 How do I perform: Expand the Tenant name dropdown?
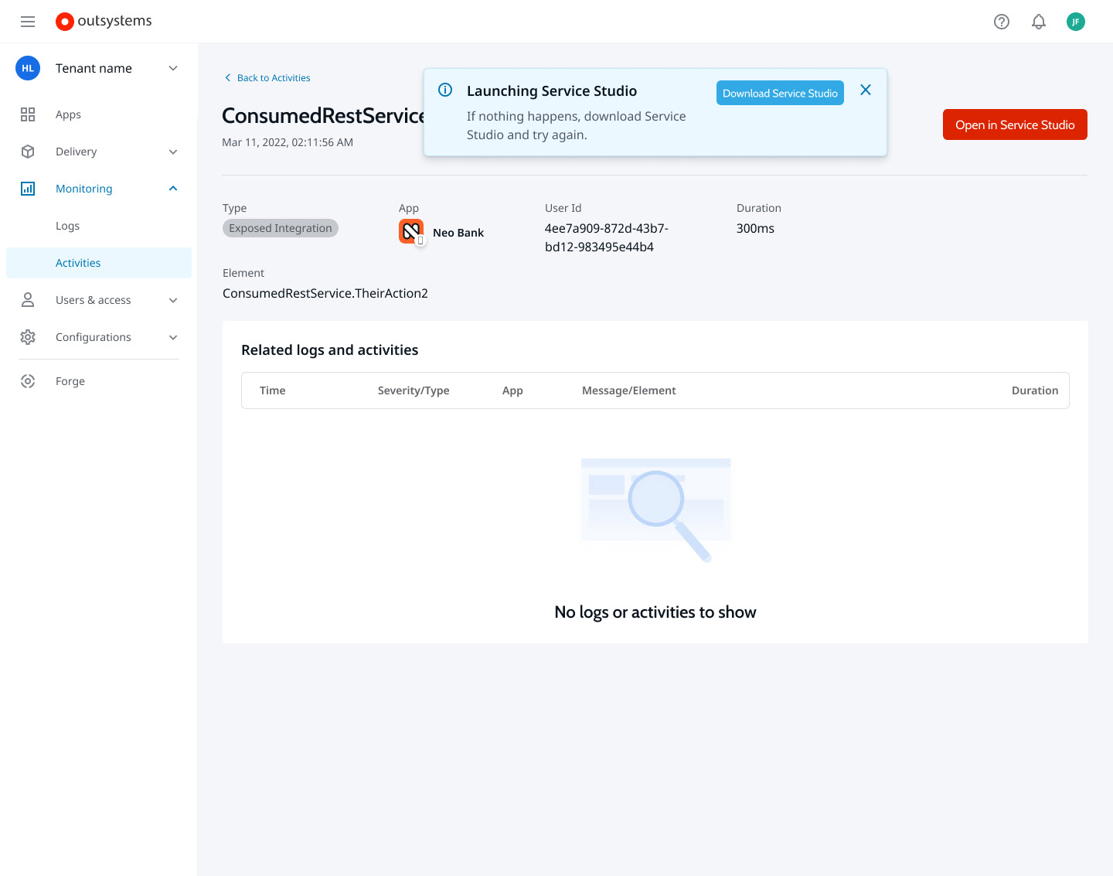click(x=173, y=68)
